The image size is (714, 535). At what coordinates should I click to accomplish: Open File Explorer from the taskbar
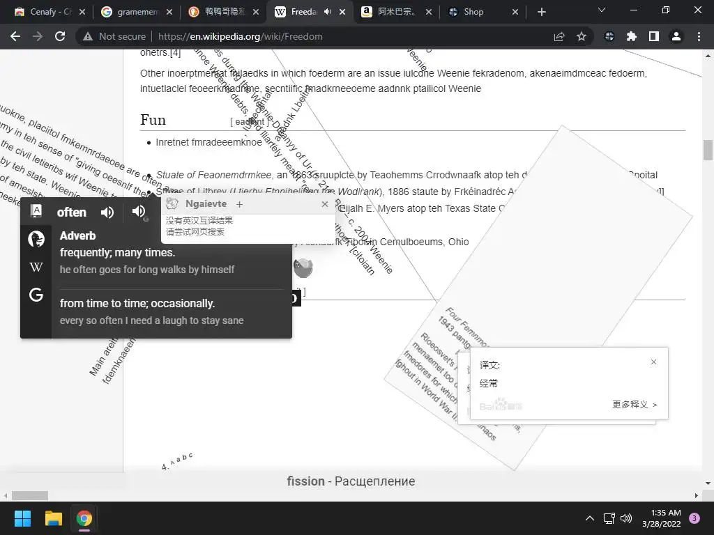point(53,518)
